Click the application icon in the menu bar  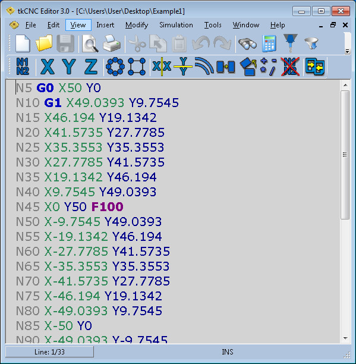14,25
